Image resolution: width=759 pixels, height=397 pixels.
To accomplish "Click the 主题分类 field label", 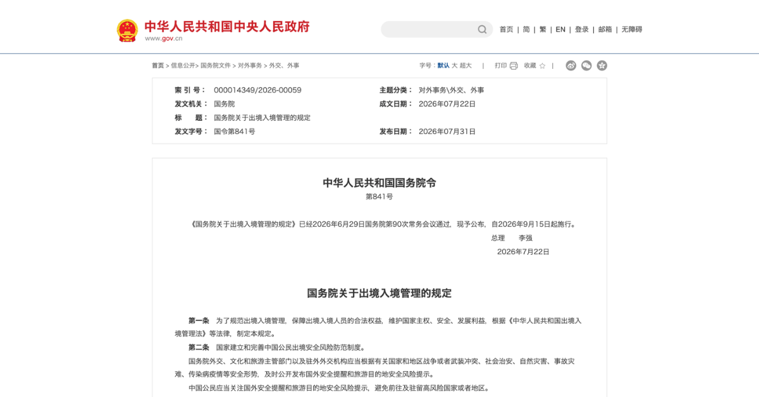I will pos(396,90).
